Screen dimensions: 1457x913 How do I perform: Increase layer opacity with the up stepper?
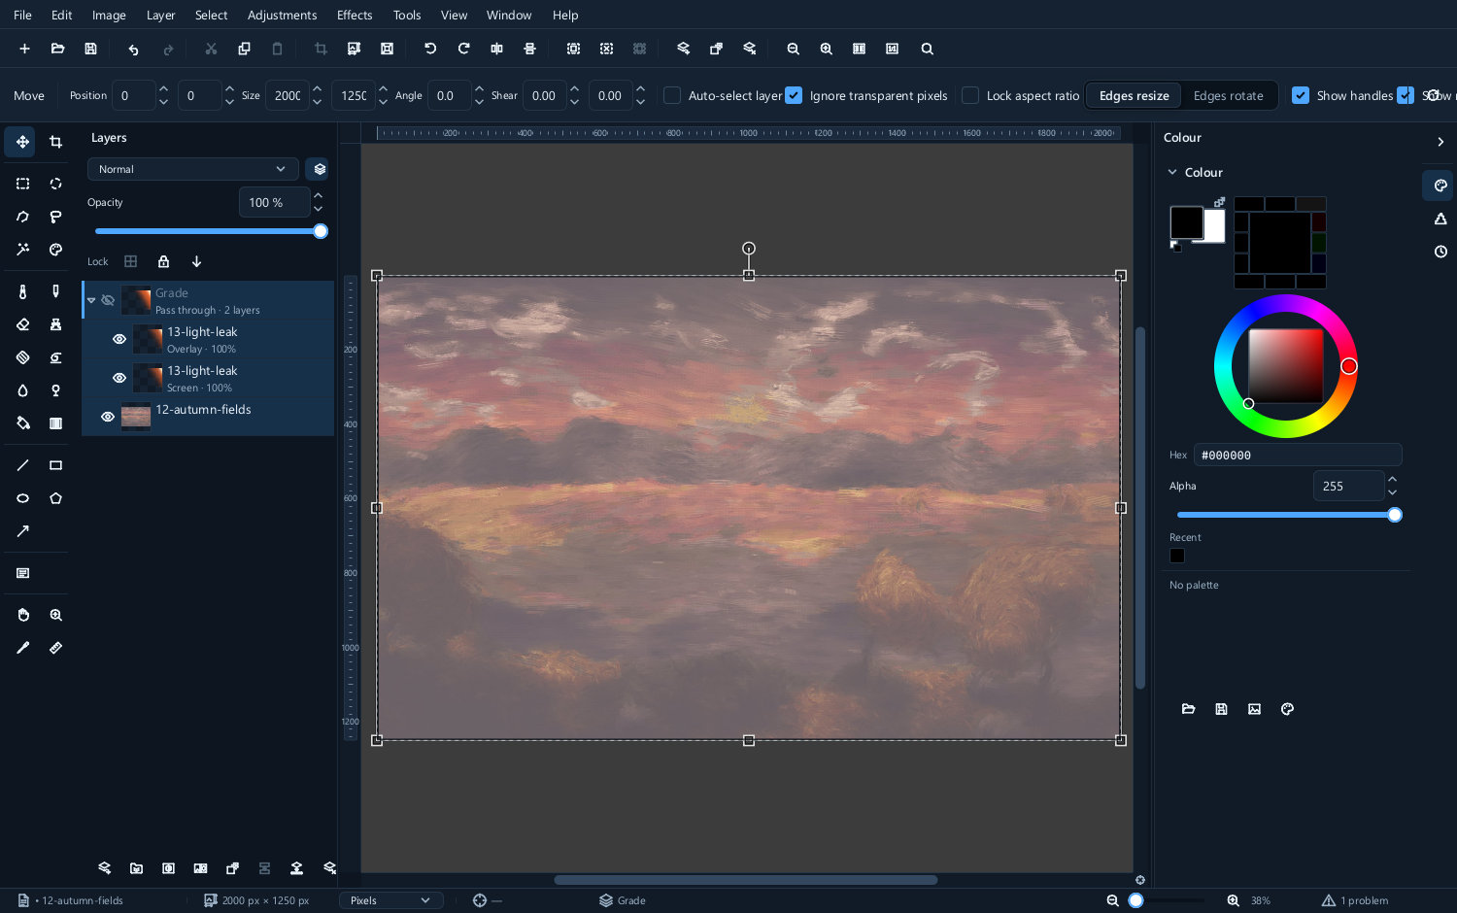tap(318, 196)
